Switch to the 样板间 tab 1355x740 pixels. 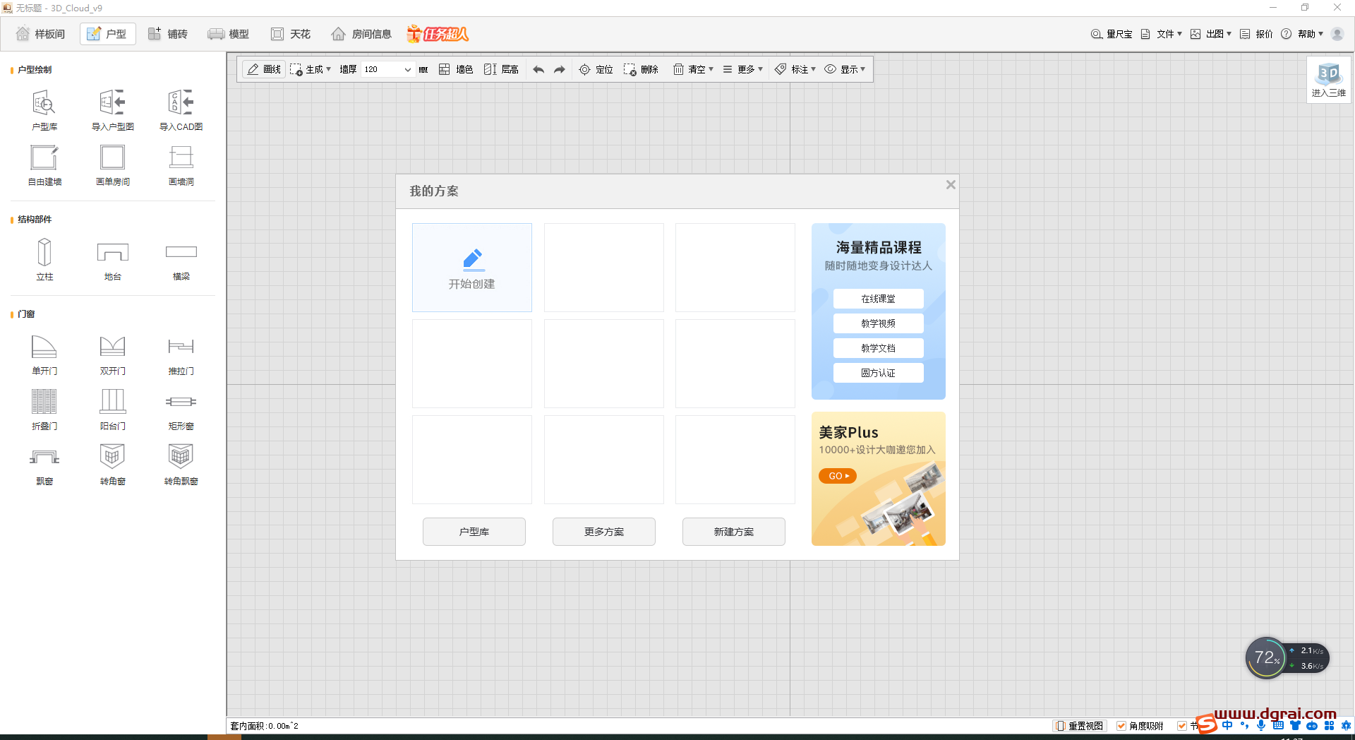pyautogui.click(x=40, y=34)
